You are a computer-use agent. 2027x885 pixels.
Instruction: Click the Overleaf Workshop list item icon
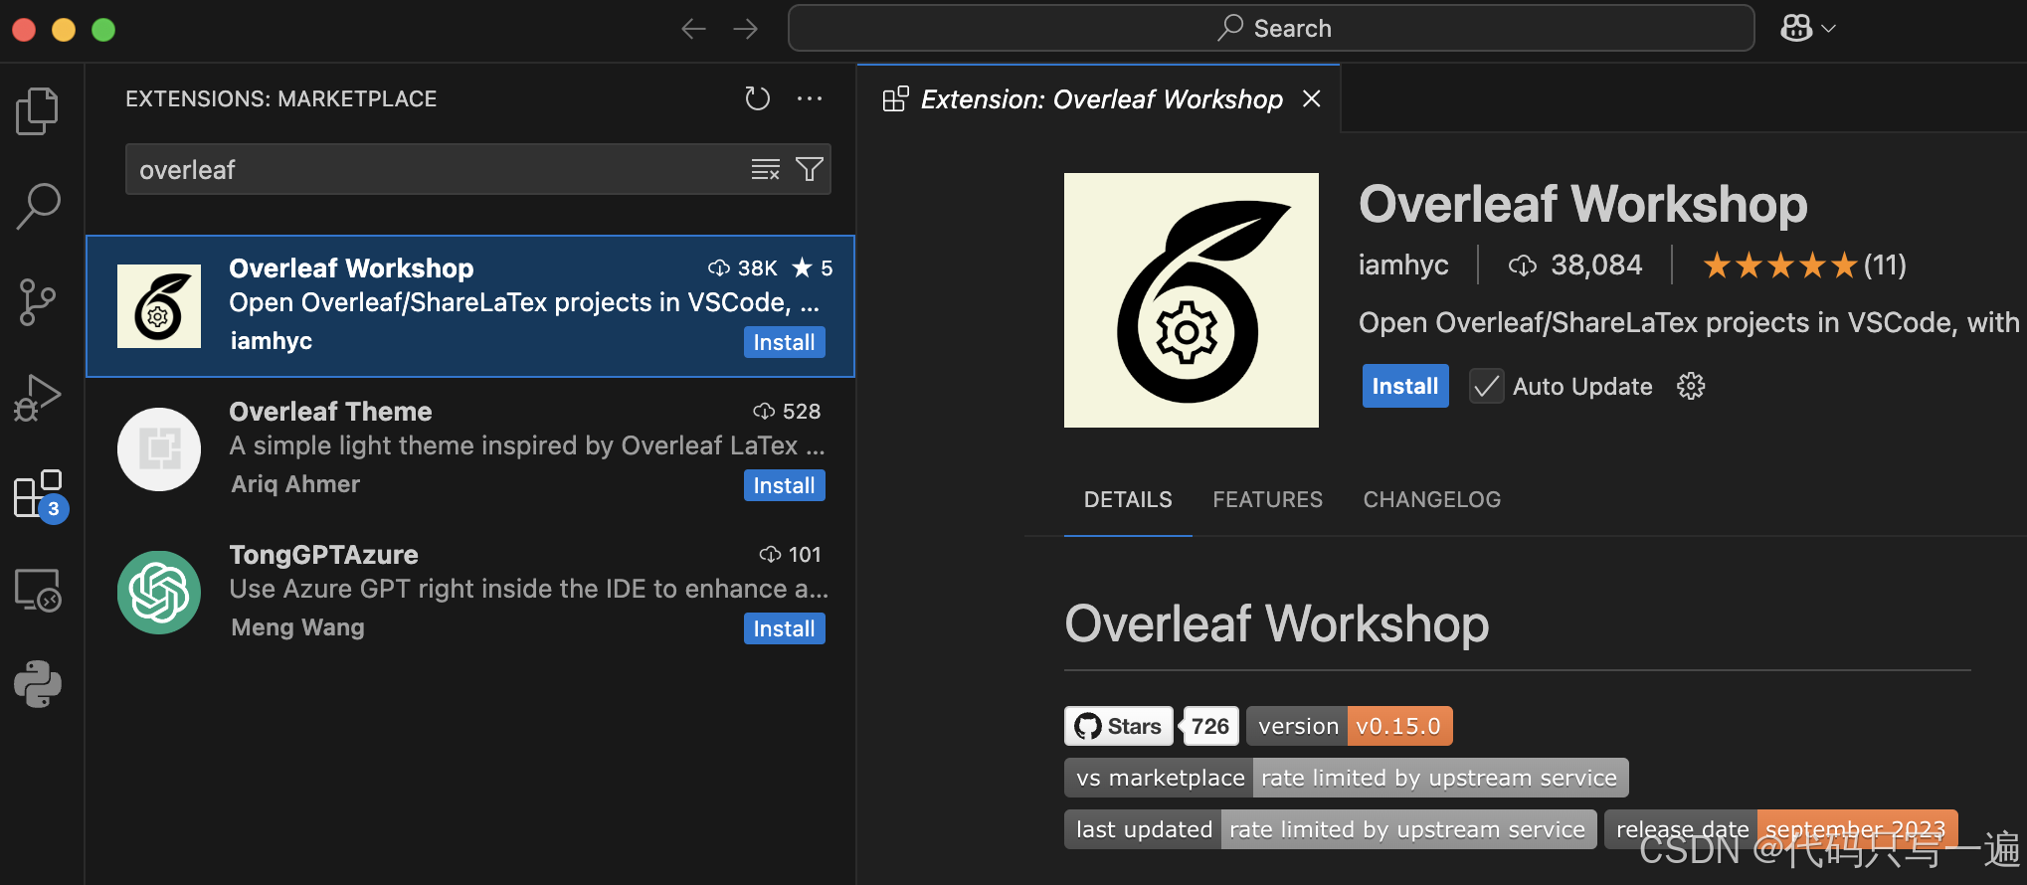[159, 306]
